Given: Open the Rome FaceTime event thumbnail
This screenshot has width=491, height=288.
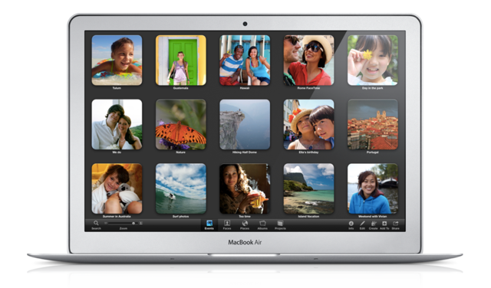Looking at the screenshot, I should click(308, 60).
